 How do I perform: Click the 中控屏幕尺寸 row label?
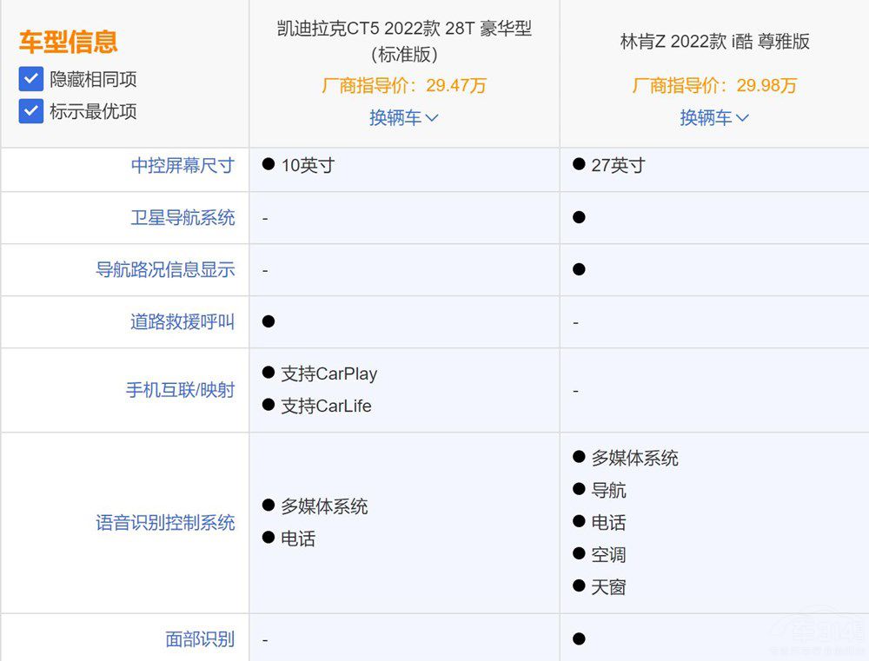tap(182, 166)
